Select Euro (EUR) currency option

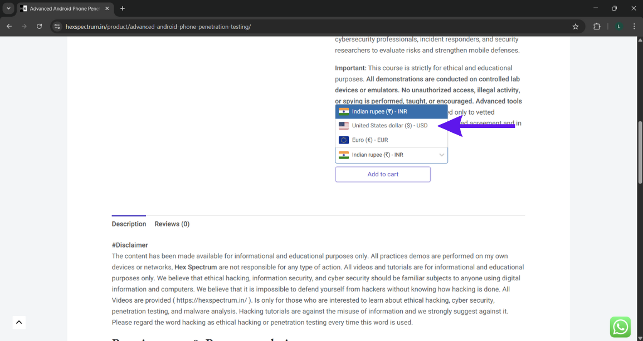click(x=370, y=140)
